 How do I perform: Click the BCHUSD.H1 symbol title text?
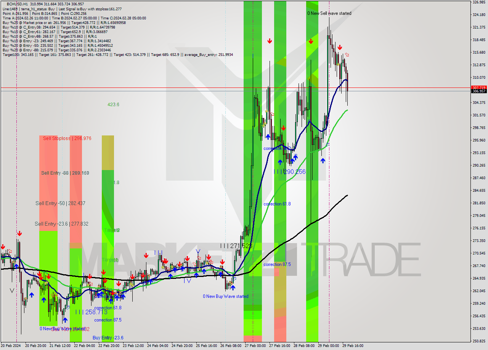click(18, 4)
